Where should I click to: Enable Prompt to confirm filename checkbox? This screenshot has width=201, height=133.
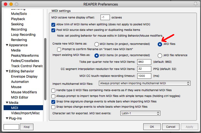click(x=59, y=50)
